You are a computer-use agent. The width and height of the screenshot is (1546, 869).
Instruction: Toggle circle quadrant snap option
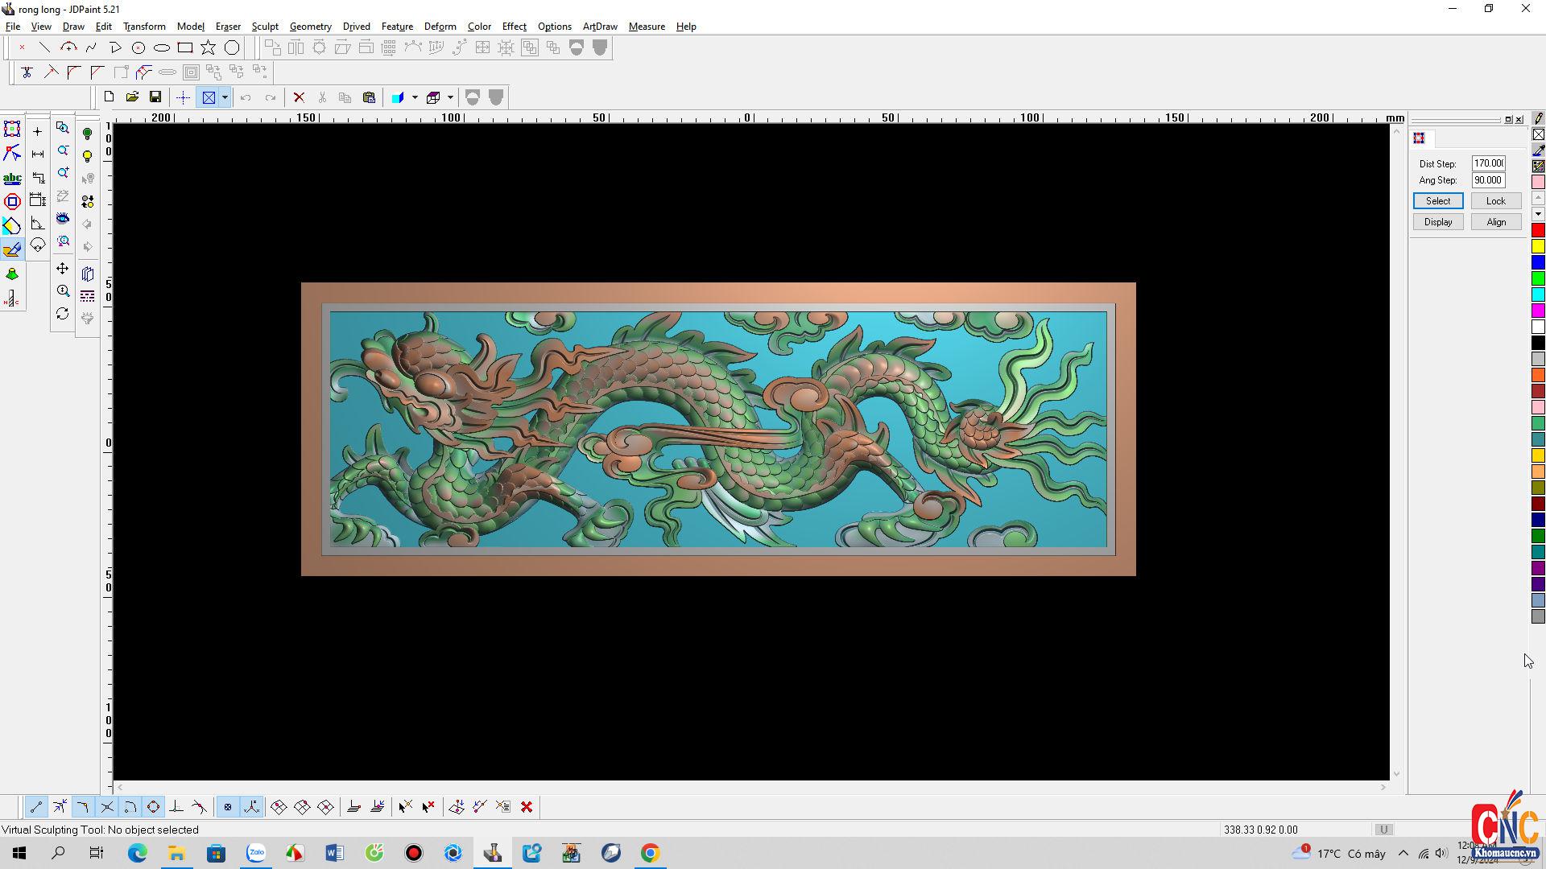point(153,807)
